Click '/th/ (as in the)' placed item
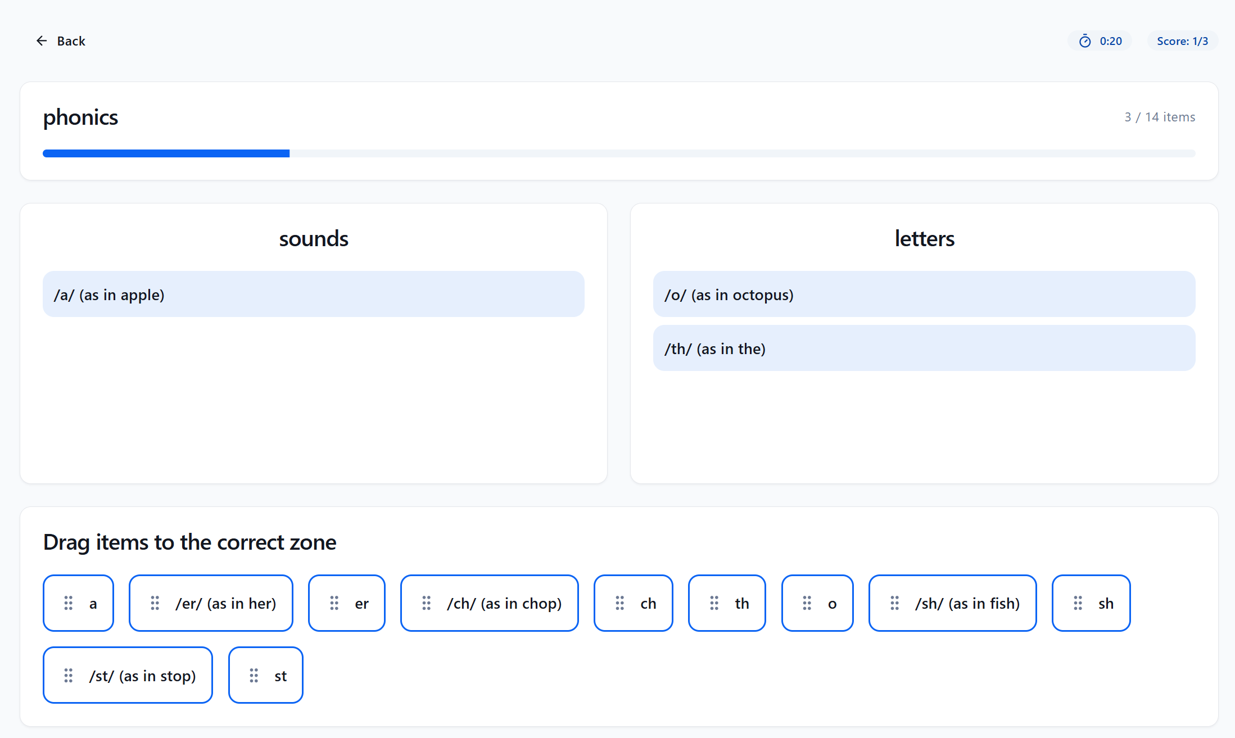 pos(924,348)
